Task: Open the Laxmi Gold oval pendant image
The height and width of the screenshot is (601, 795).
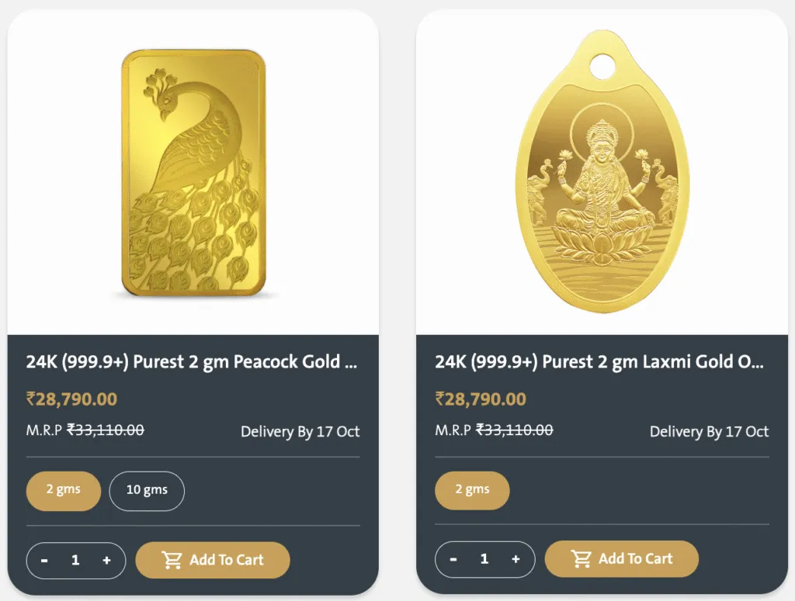Action: coord(602,171)
